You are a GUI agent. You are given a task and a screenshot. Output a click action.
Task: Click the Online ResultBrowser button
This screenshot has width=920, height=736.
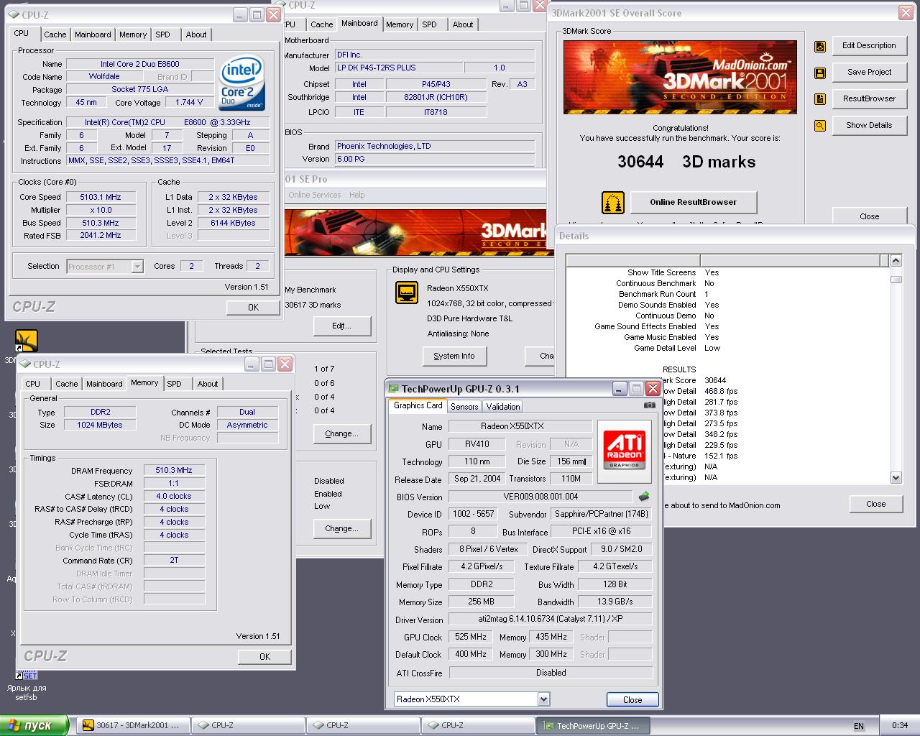click(694, 202)
